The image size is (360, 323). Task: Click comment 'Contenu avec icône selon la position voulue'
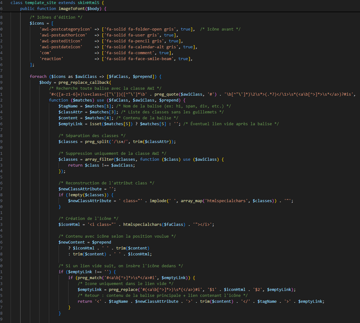click(x=117, y=236)
